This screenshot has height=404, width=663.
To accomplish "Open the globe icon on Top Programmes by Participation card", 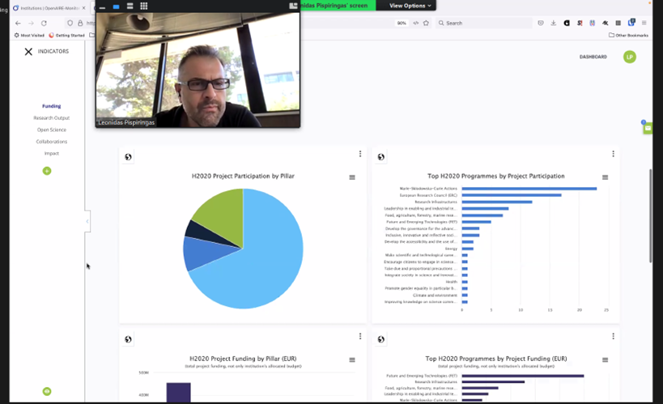I will click(381, 157).
